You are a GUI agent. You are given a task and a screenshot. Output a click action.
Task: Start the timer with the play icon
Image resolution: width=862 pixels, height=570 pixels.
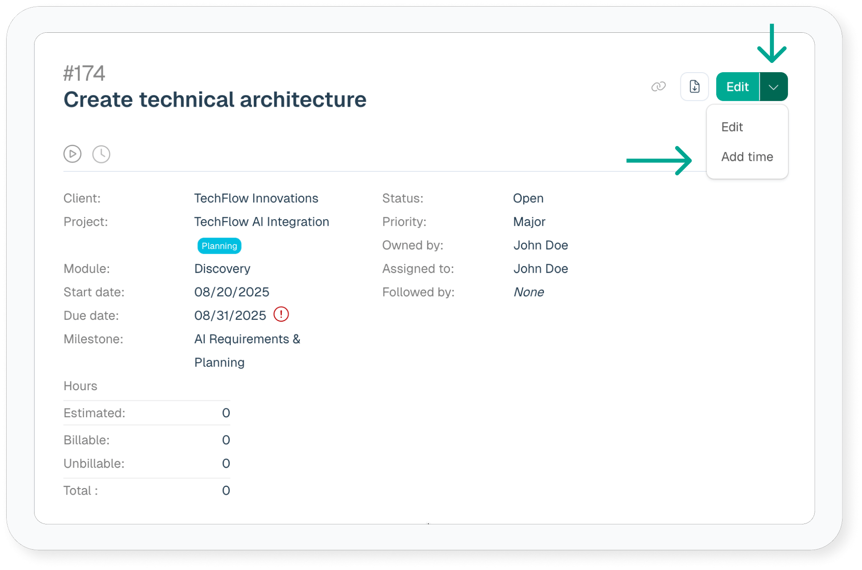click(x=72, y=154)
